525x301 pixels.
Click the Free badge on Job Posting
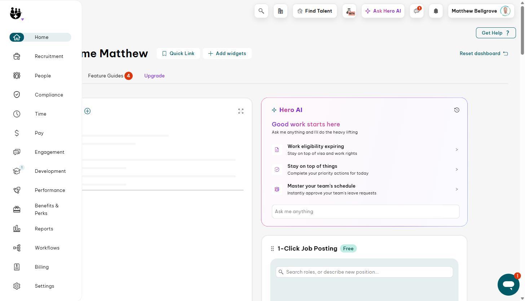pyautogui.click(x=348, y=248)
